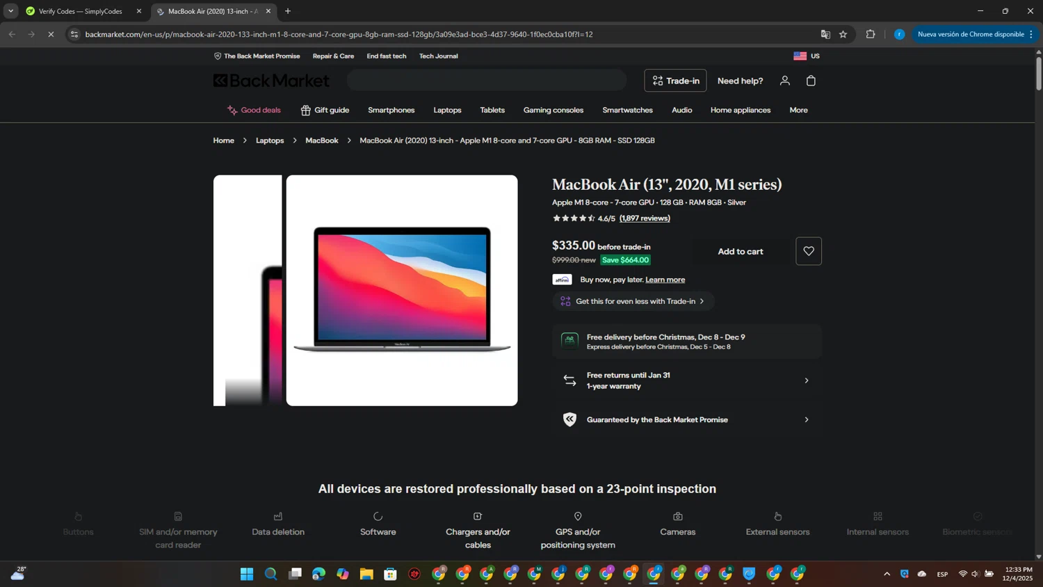
Task: Open the Home appliances category
Action: pos(741,110)
